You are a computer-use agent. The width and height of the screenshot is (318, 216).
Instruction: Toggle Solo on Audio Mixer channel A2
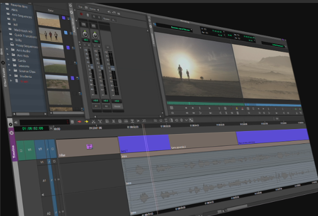pyautogui.click(x=95, y=46)
